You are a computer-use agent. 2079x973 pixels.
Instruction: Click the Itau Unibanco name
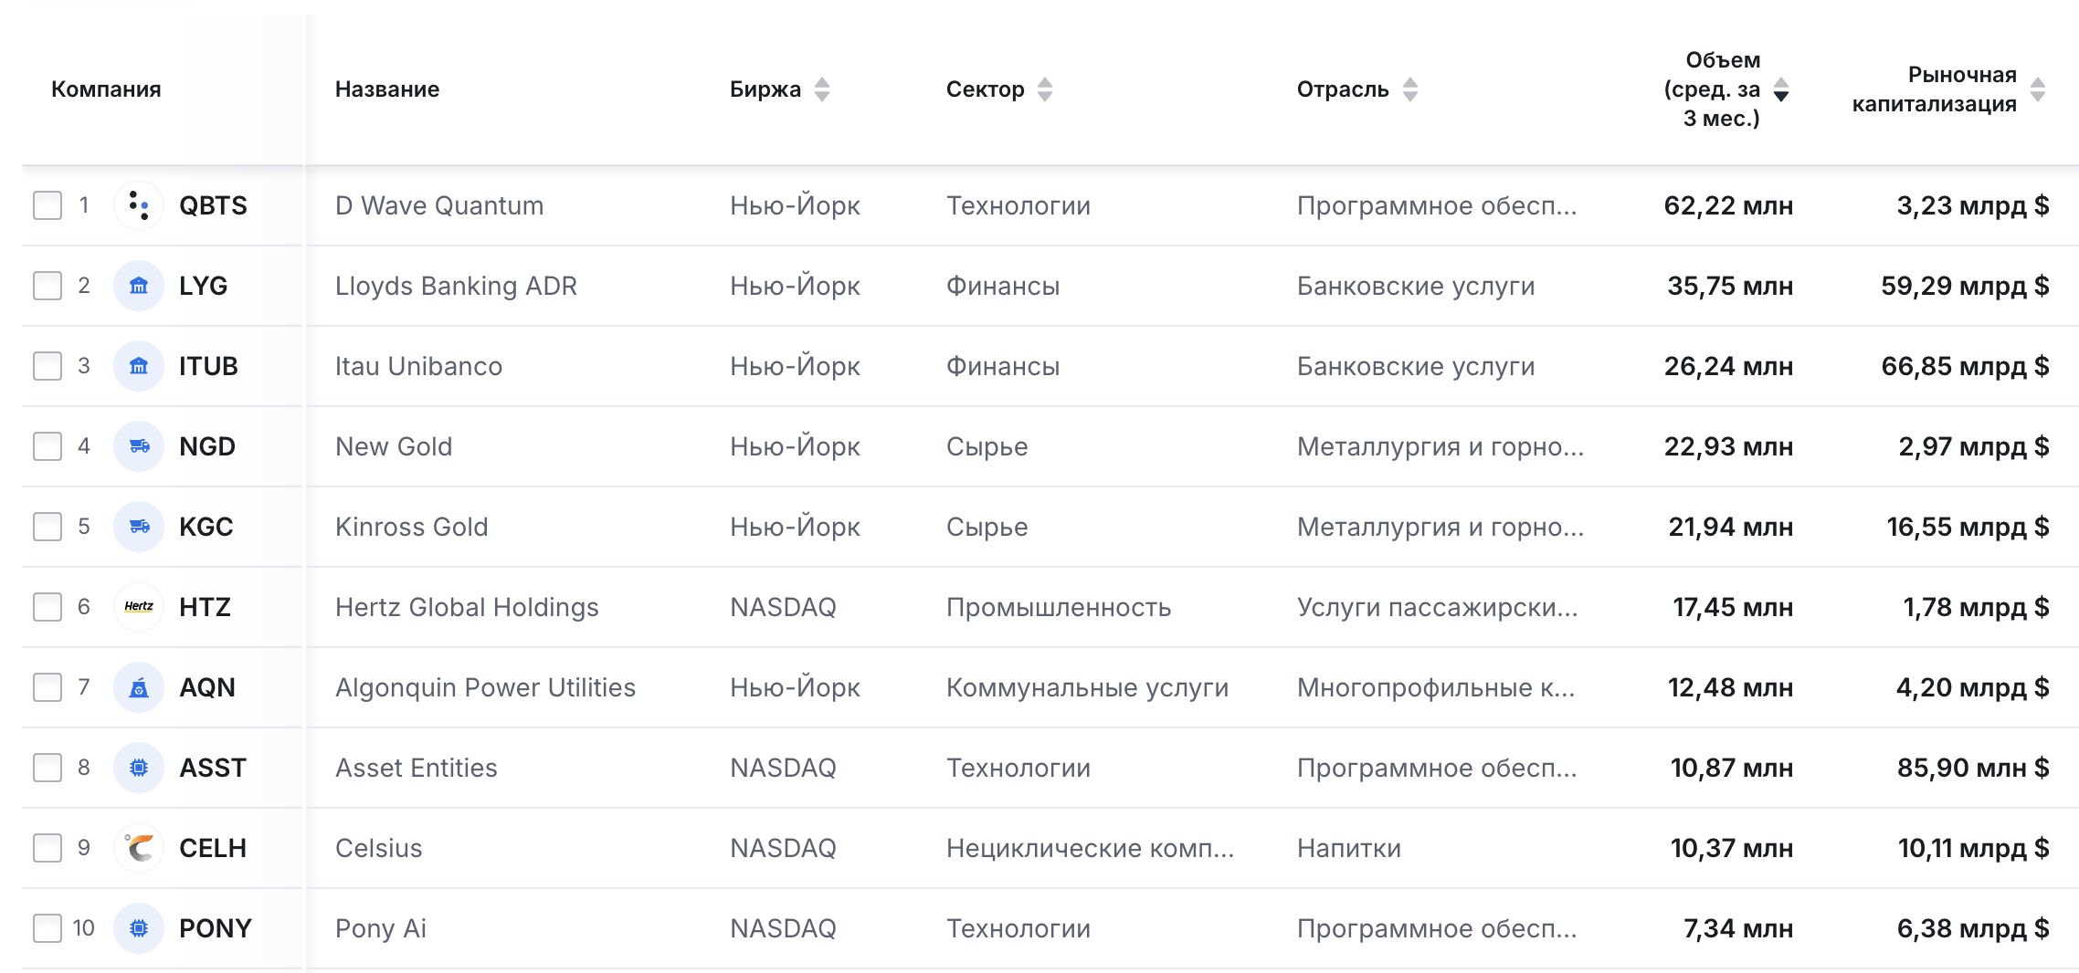coord(418,366)
